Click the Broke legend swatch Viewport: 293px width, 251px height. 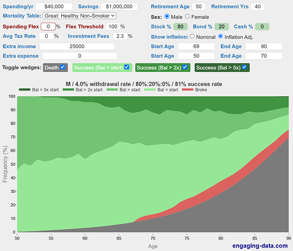pos(187,90)
